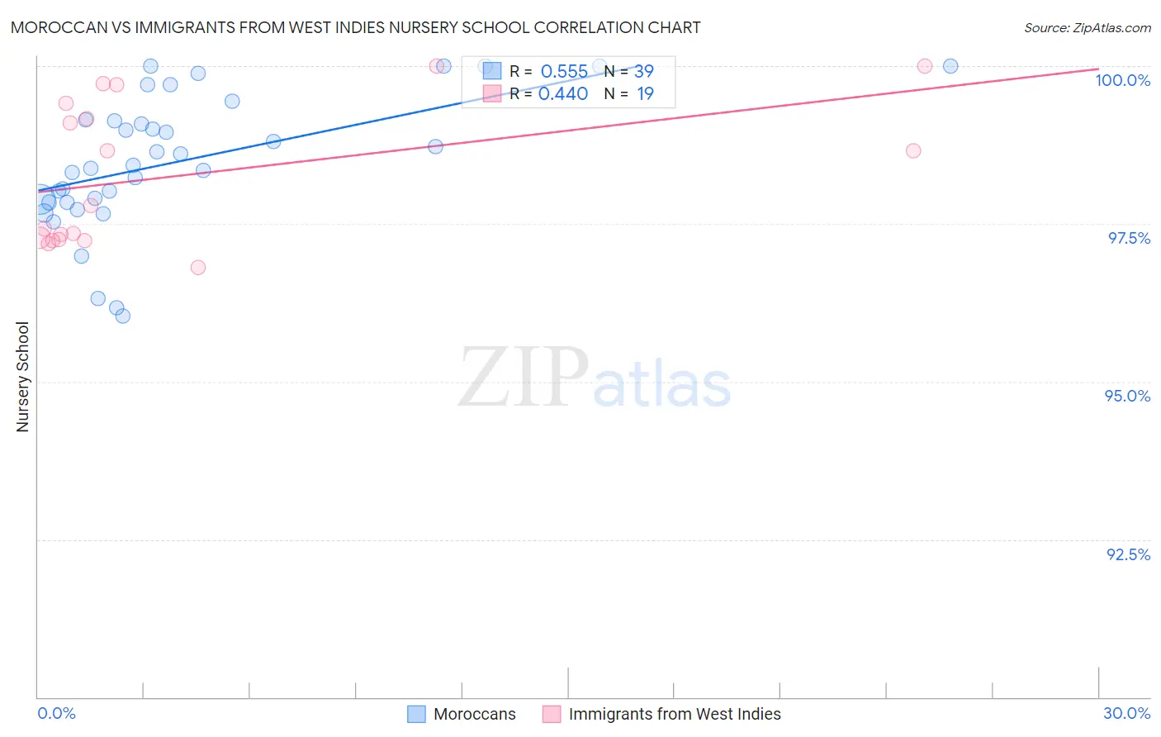
Task: Click the chart title text
Action: (x=355, y=27)
